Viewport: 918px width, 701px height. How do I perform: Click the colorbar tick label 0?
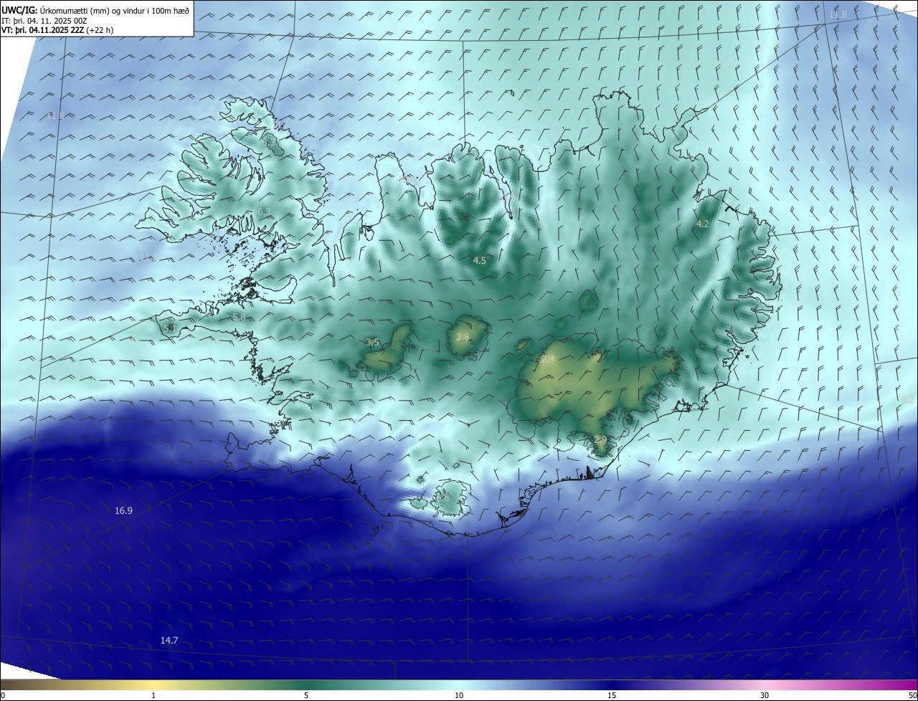(x=2, y=695)
